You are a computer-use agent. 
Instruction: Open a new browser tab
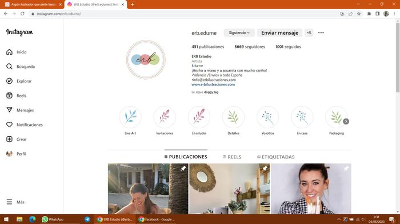pyautogui.click(x=133, y=5)
